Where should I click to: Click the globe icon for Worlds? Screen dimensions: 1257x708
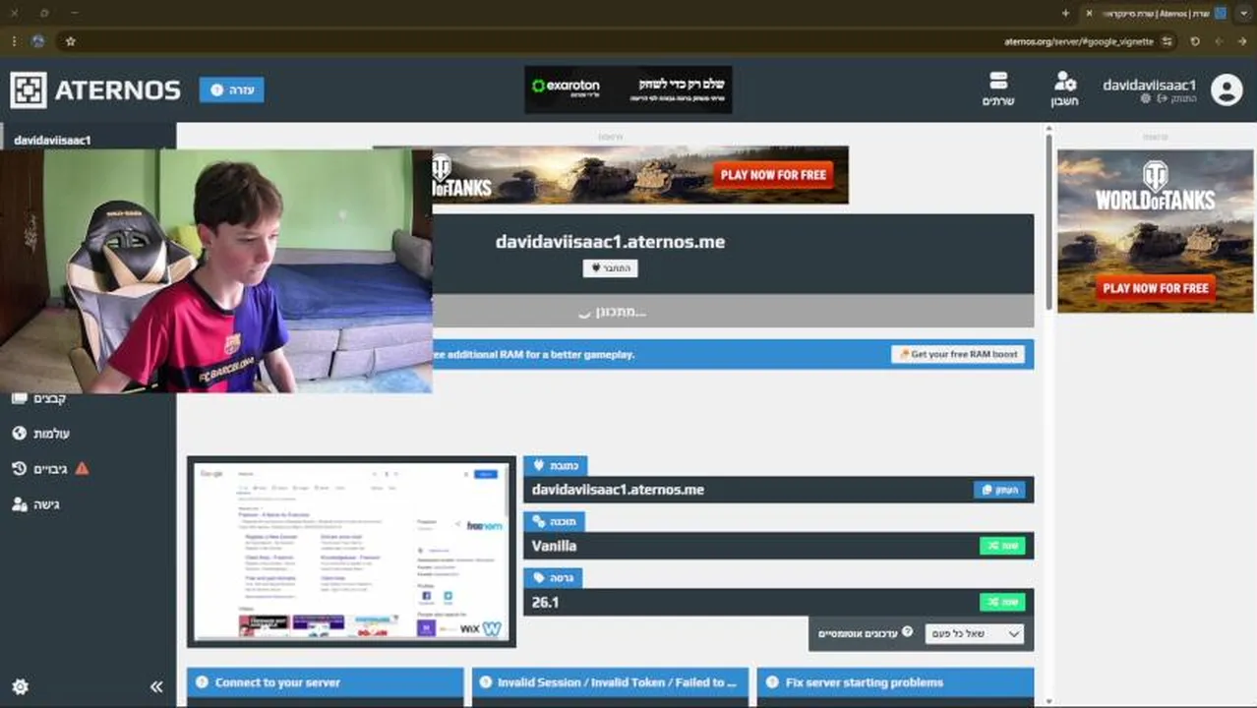click(19, 434)
